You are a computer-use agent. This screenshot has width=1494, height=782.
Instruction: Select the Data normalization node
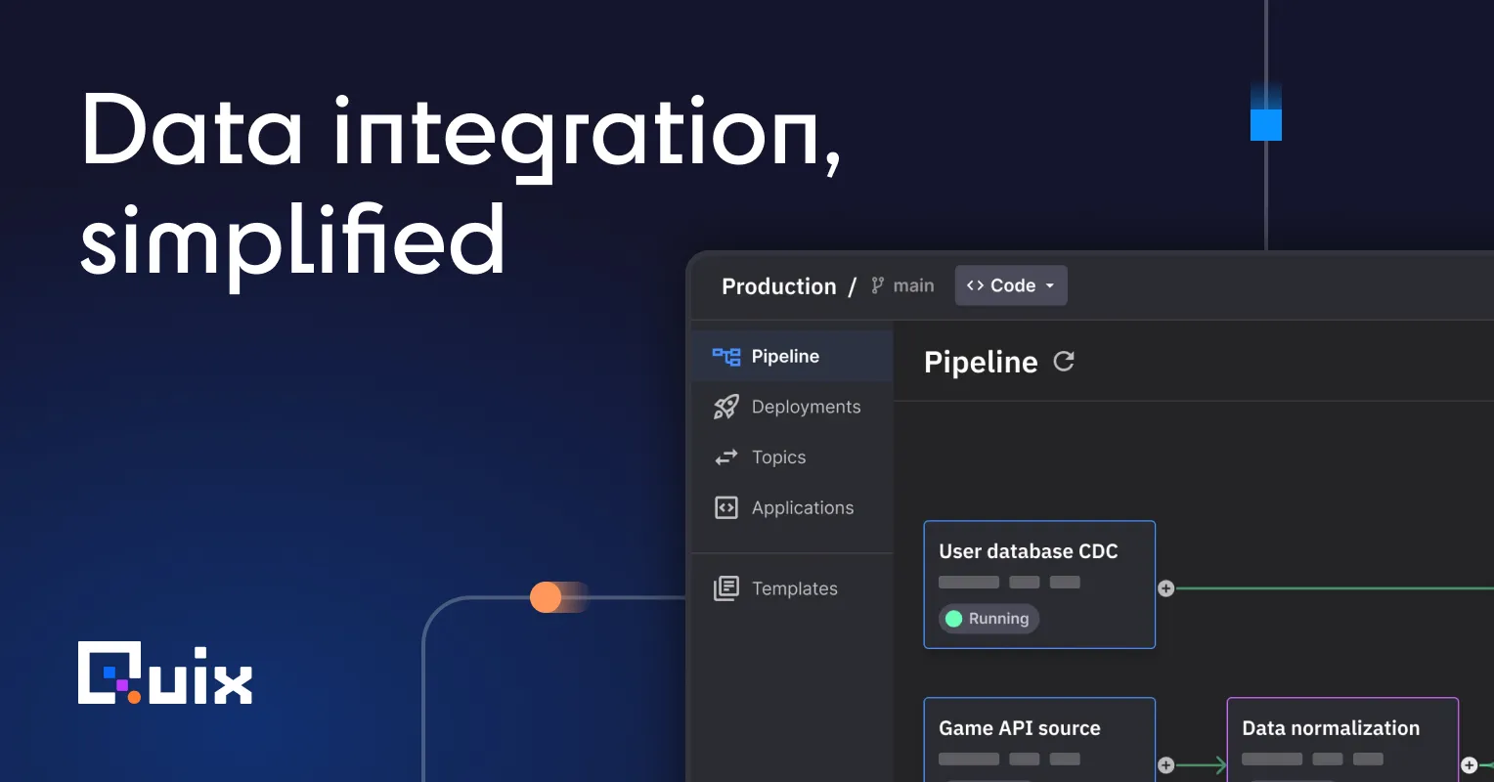point(1342,739)
